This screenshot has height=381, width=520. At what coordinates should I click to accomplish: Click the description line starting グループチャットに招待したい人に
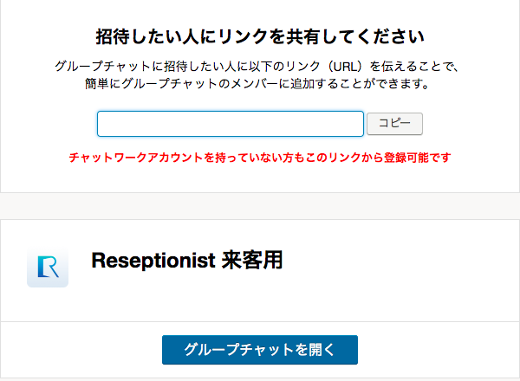pos(260,66)
